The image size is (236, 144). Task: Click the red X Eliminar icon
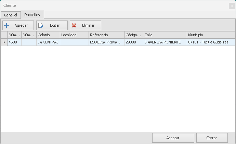[x=74, y=25]
